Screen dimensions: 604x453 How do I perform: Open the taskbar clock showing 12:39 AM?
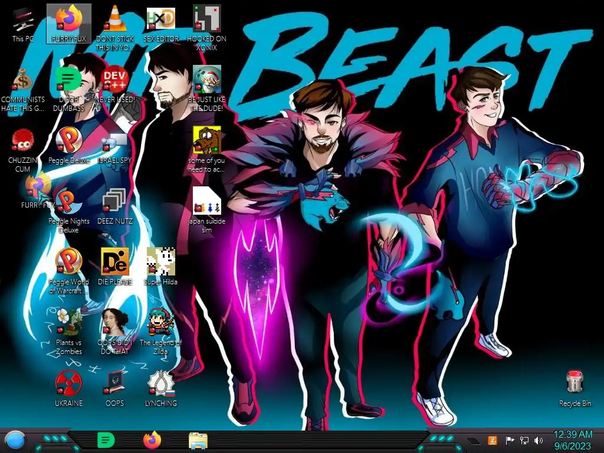[x=573, y=440]
